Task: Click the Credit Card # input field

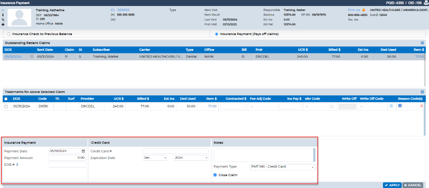Action: (x=175, y=151)
